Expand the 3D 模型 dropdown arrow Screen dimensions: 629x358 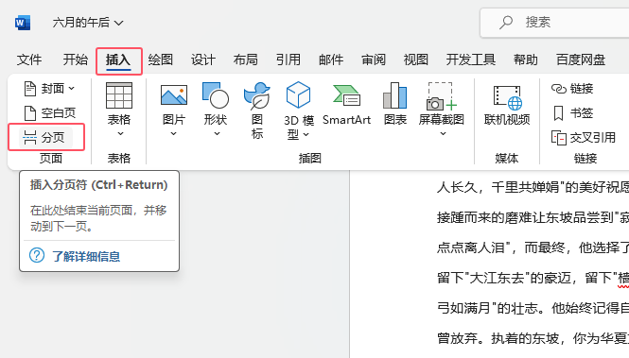coord(306,134)
